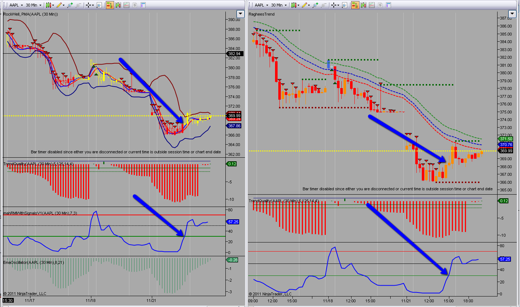Open Data Series settings in the right chart toolbar
The image size is (520, 307).
tap(363, 5)
